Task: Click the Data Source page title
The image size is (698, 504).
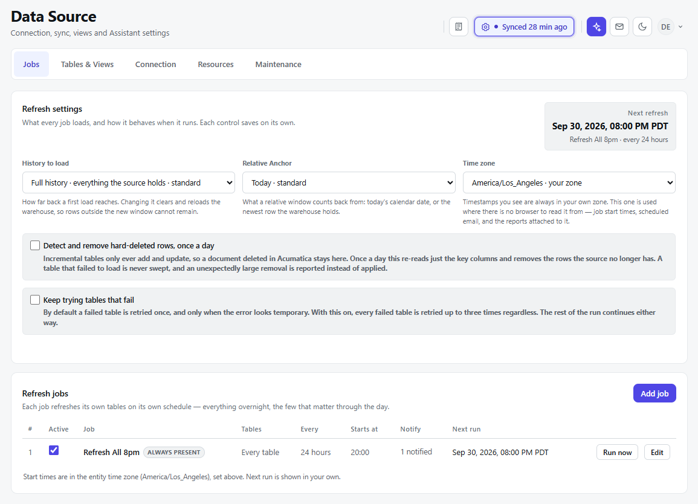Action: click(53, 16)
